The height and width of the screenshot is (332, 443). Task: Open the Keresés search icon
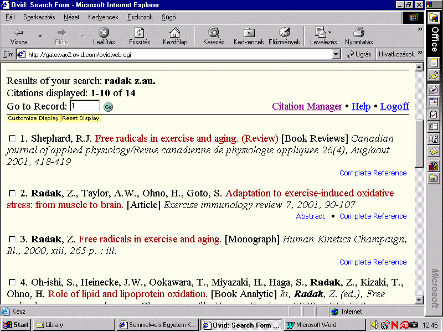pyautogui.click(x=214, y=32)
